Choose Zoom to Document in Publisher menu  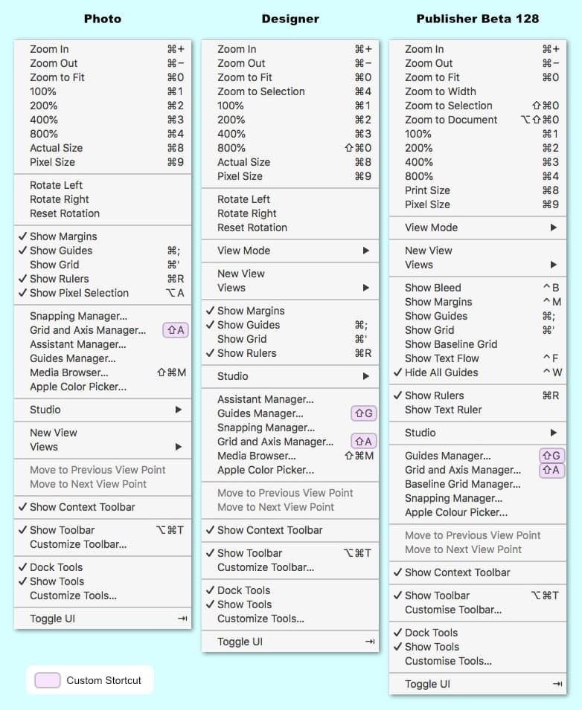478,120
